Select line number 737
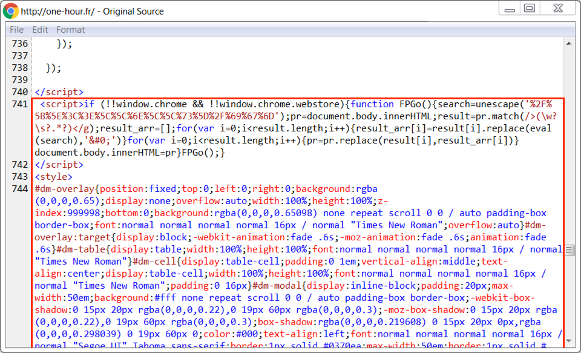Screen dimensions: 581x353 (x=20, y=56)
